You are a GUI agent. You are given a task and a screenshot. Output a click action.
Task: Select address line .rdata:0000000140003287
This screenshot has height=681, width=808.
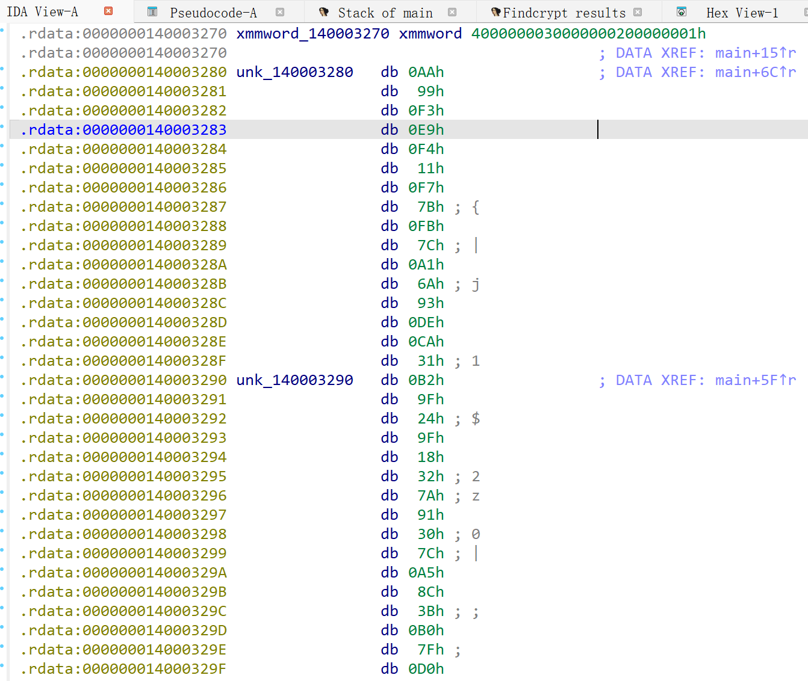[123, 207]
